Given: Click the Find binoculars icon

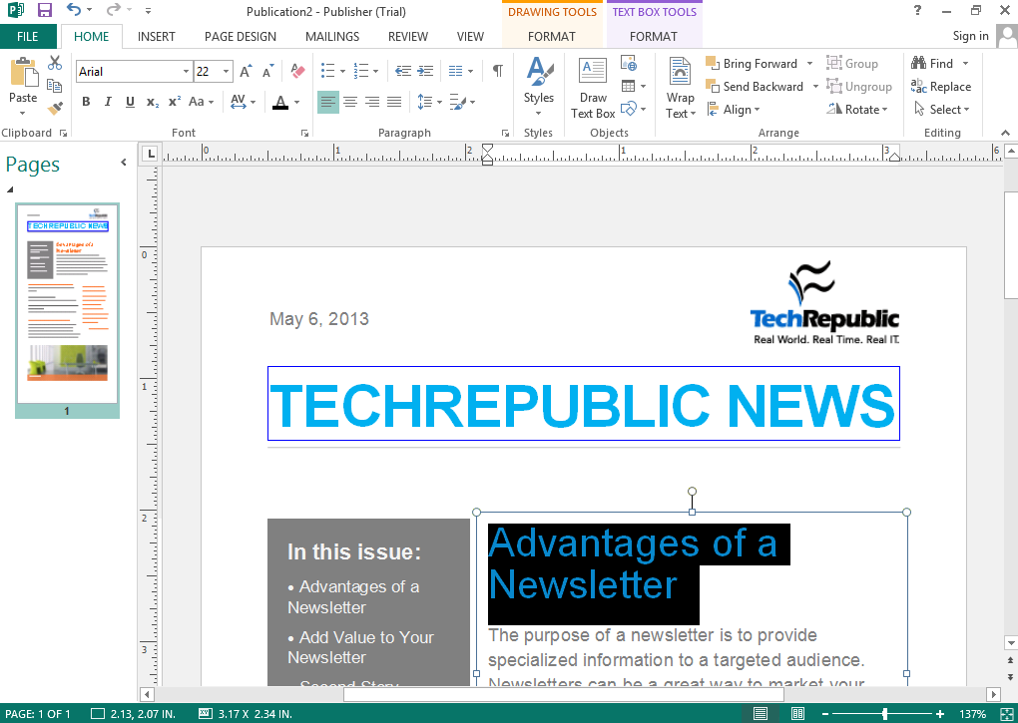Looking at the screenshot, I should (x=918, y=63).
